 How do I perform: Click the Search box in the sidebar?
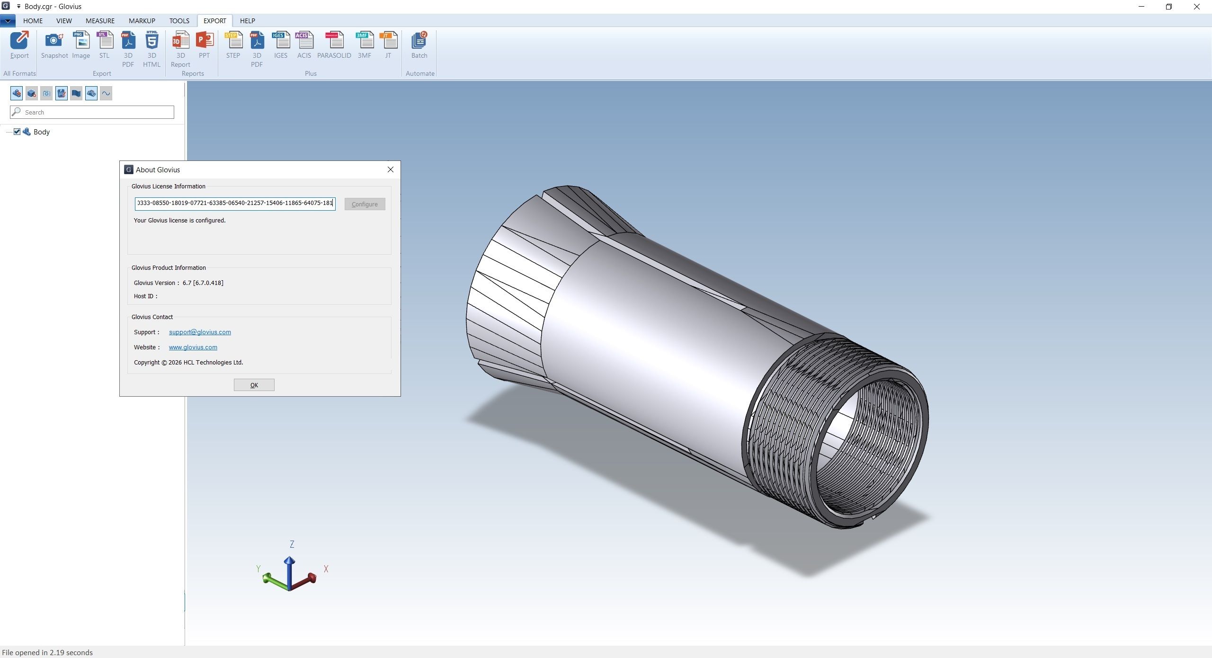pyautogui.click(x=92, y=112)
